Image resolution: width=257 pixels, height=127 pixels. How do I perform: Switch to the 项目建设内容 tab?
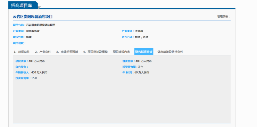[121, 52]
